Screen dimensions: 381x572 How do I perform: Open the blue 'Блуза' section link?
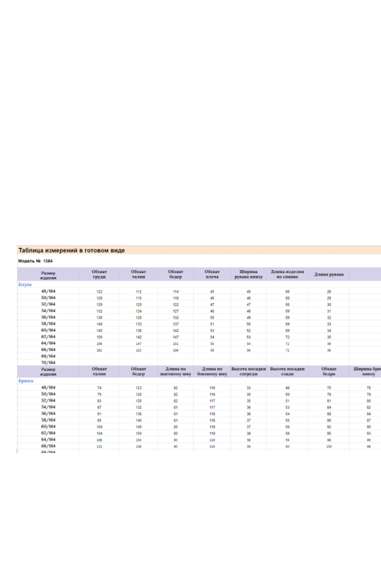25,284
